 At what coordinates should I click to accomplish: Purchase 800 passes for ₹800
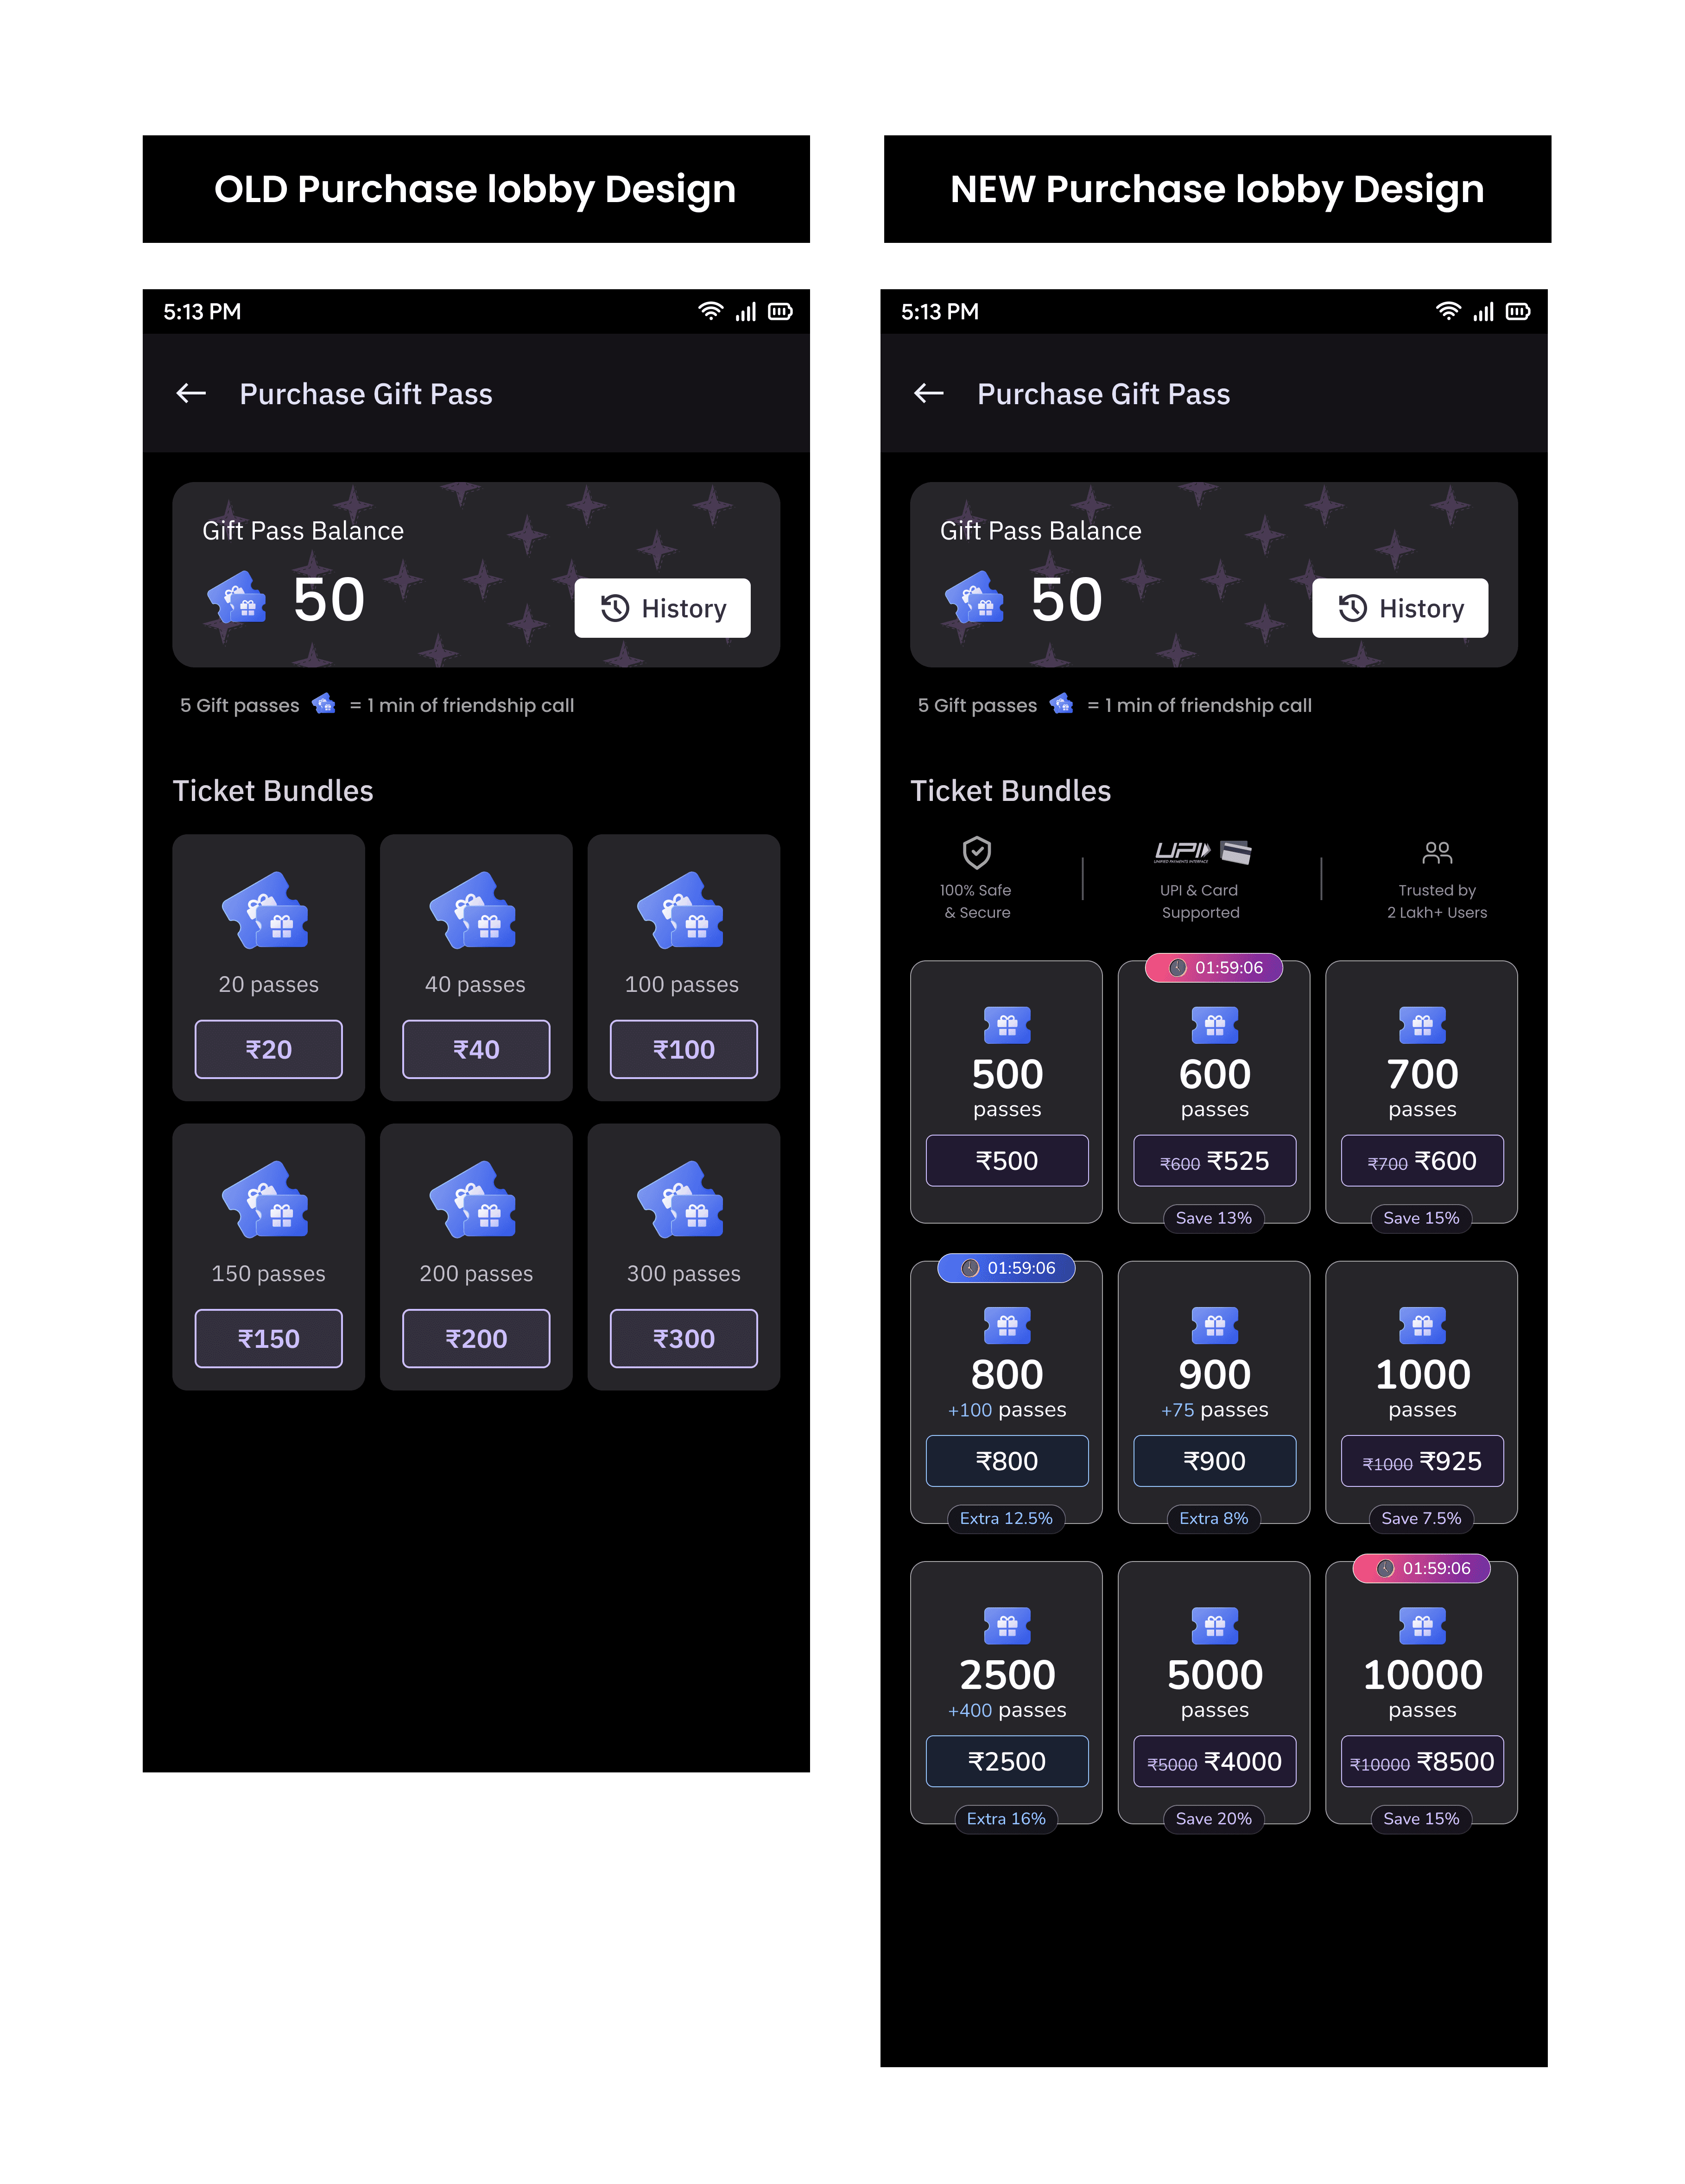coord(1006,1460)
